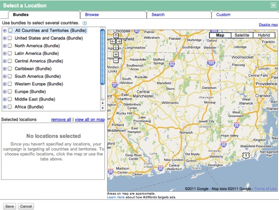Expand Europe bundle
This screenshot has width=279, height=210.
point(5,92)
